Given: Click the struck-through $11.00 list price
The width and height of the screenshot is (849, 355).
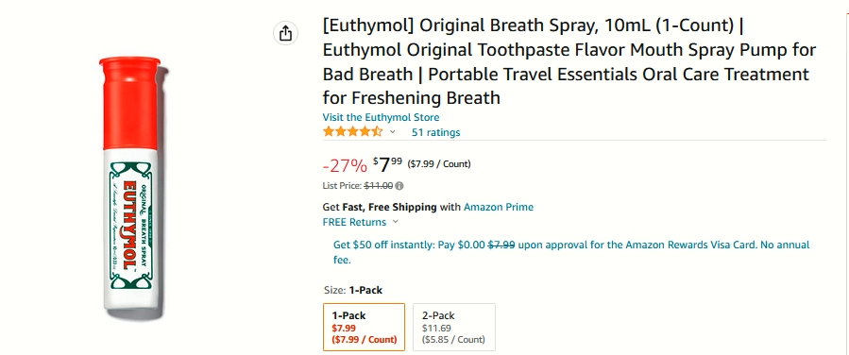Looking at the screenshot, I should (379, 186).
